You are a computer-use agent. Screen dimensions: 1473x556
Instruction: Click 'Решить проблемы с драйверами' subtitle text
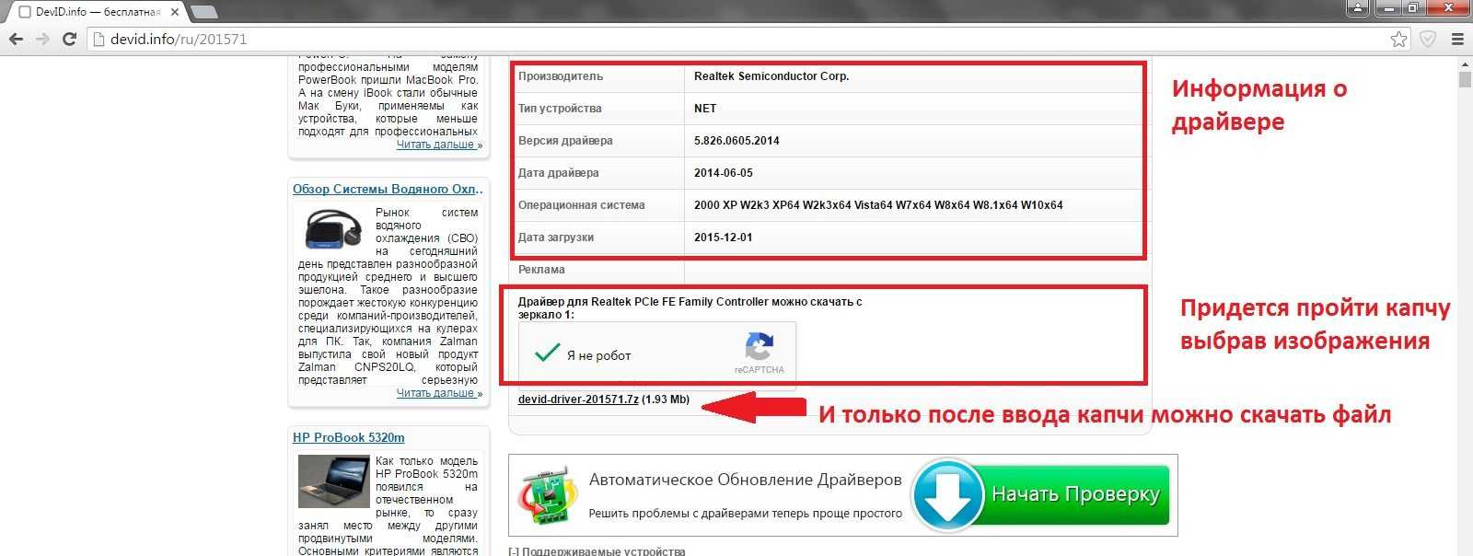(x=746, y=514)
